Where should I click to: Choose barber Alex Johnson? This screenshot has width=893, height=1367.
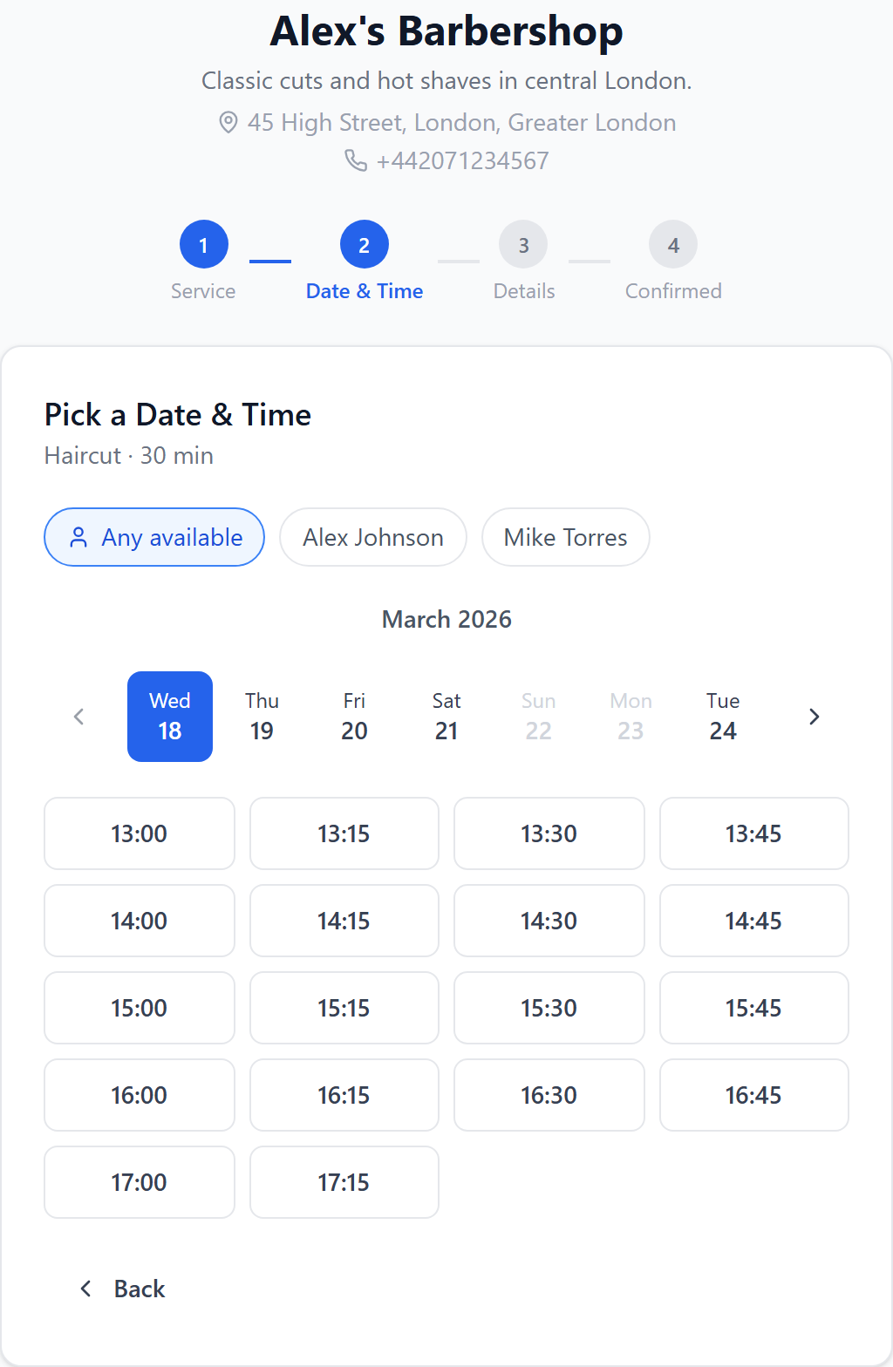coord(373,537)
